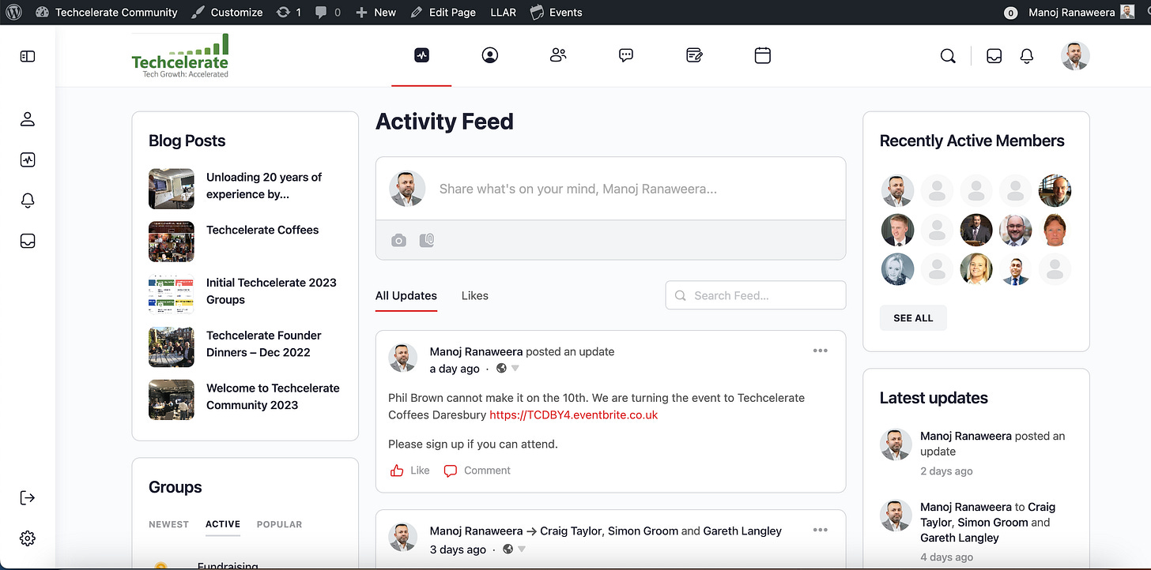Open the TCDBY4 eventbrite link
The image size is (1151, 570).
pyautogui.click(x=574, y=414)
